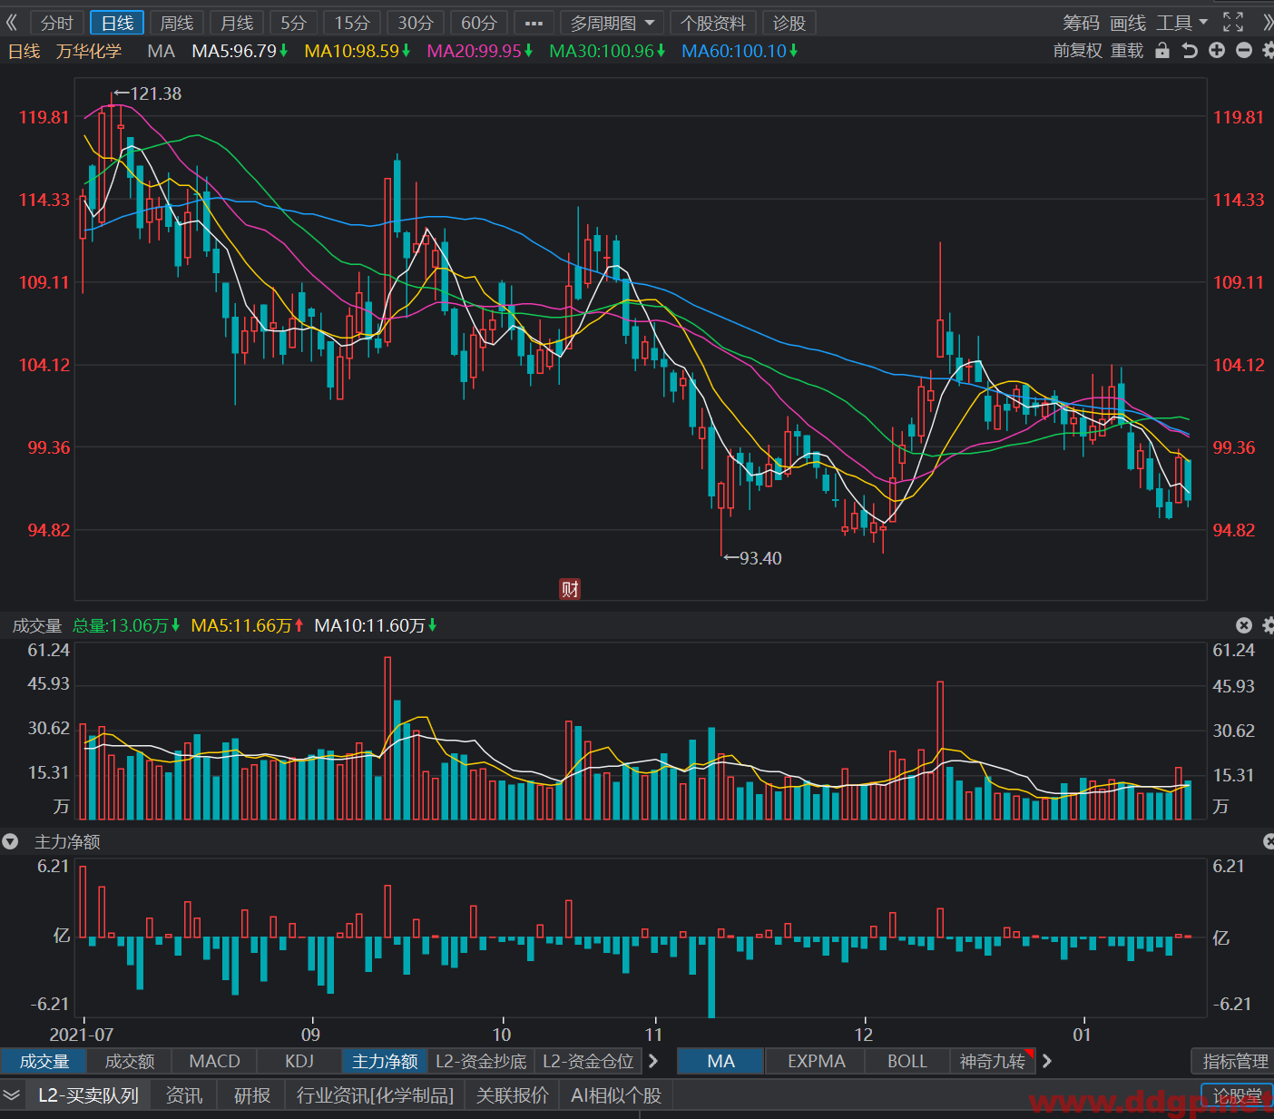
Task: Click the 重载 reload button
Action: coord(1127,51)
